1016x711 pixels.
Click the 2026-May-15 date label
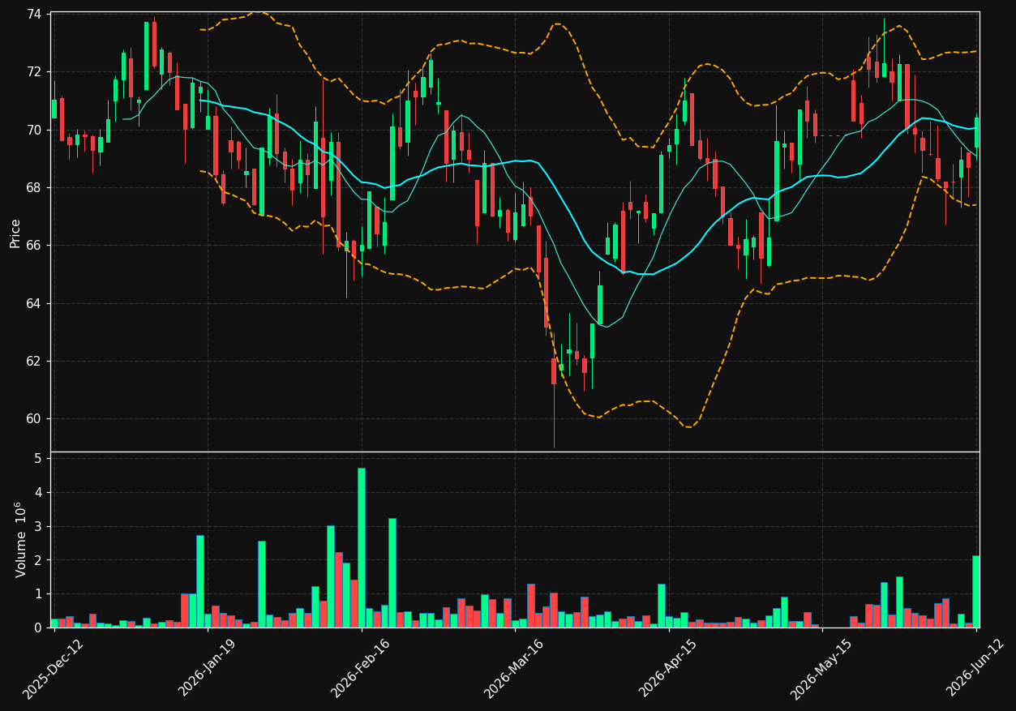[x=821, y=670]
